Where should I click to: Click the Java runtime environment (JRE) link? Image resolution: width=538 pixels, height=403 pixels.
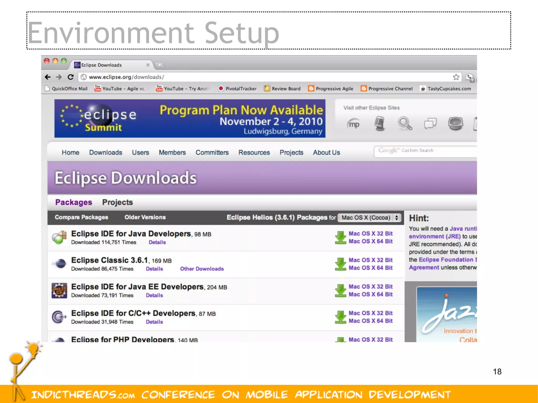(x=443, y=233)
